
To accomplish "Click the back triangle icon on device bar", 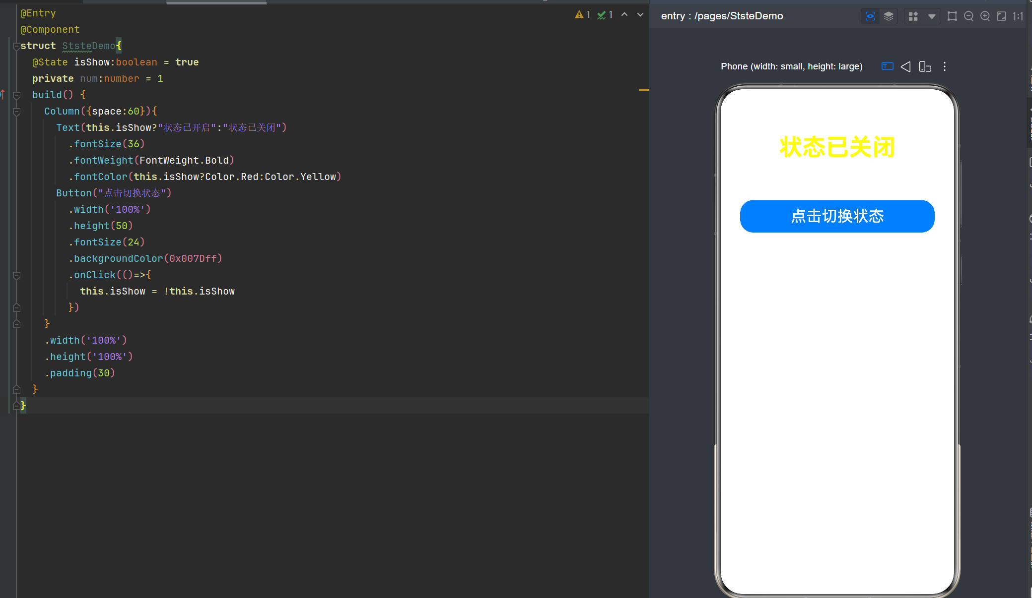I will [906, 66].
